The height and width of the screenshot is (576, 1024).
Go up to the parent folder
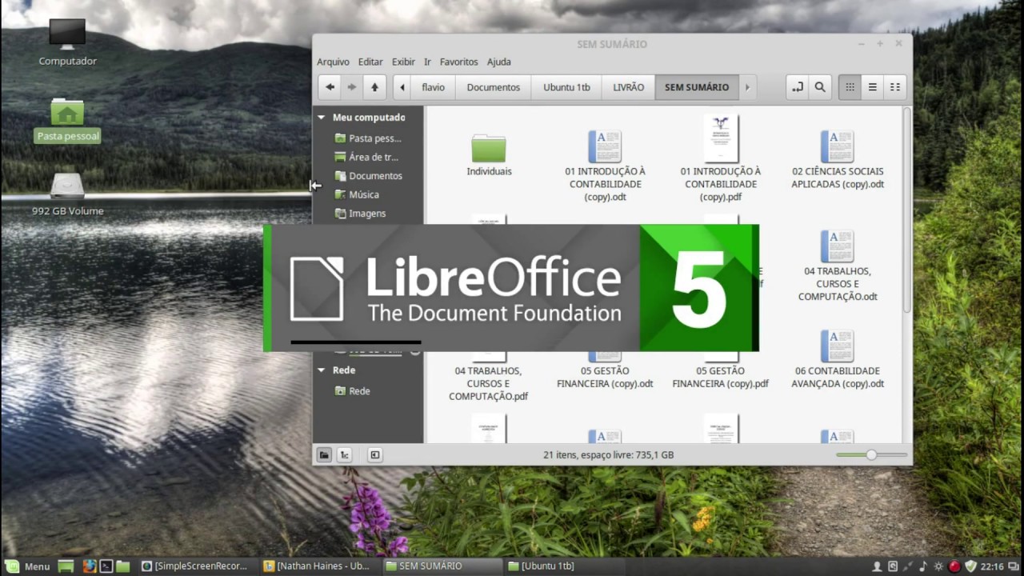point(374,87)
